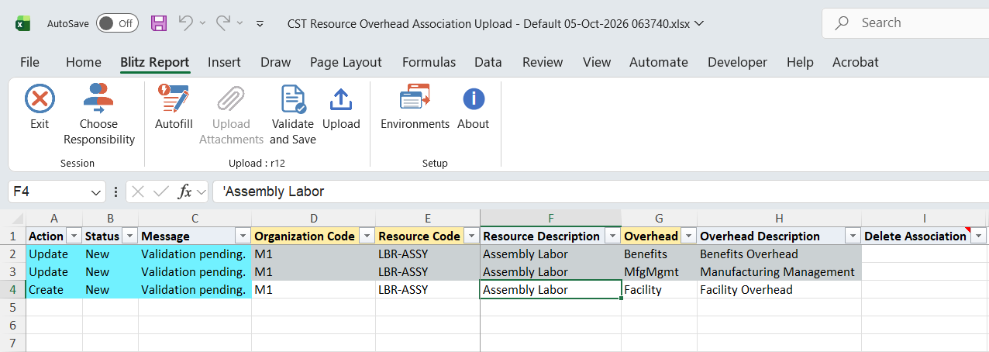Image resolution: width=989 pixels, height=352 pixels.
Task: Open the Overhead column filter dropdown
Action: tap(688, 236)
